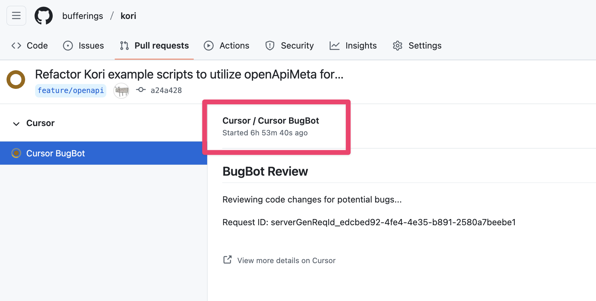Click the pending status circle beside PR title
This screenshot has width=596, height=301.
[x=16, y=80]
